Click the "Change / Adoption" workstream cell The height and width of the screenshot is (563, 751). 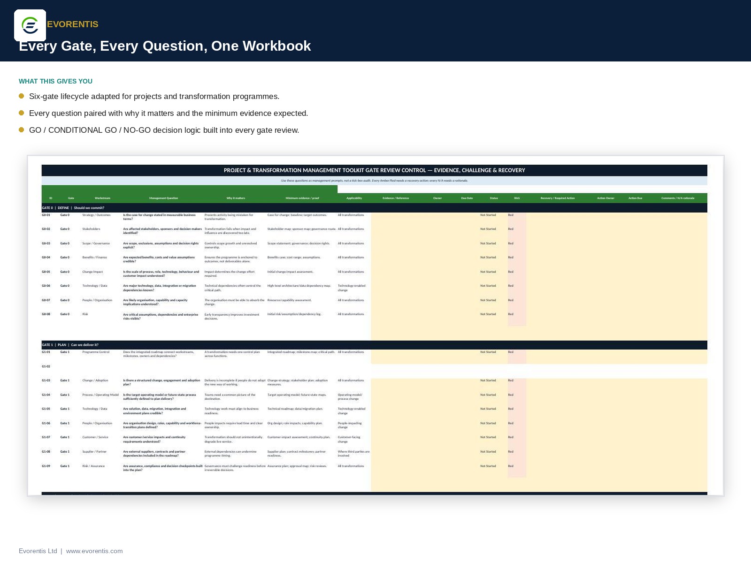[x=95, y=380]
